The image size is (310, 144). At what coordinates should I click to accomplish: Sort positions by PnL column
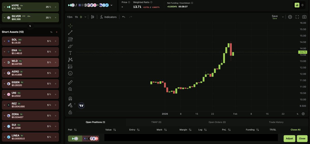pos(226,130)
